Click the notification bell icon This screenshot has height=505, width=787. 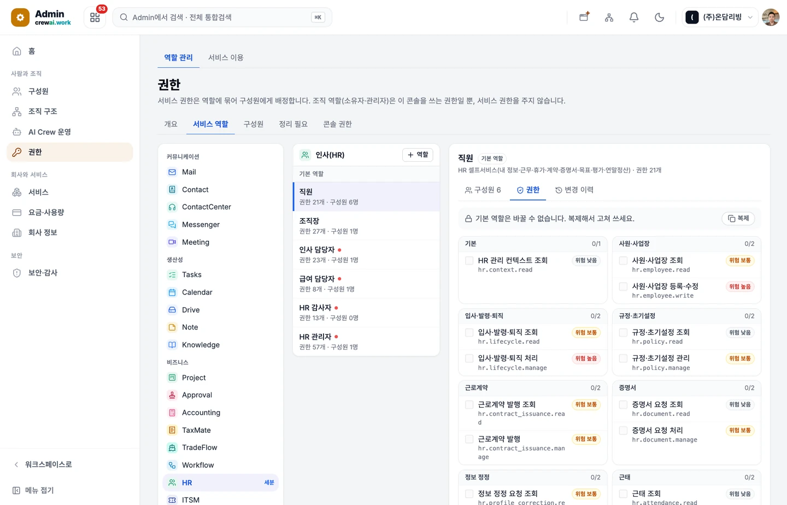click(x=634, y=17)
